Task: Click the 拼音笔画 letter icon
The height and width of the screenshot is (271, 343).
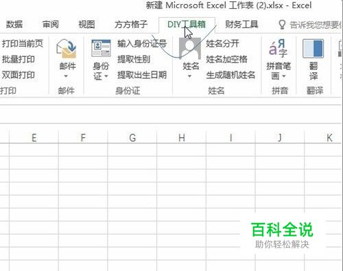Action: 278,48
